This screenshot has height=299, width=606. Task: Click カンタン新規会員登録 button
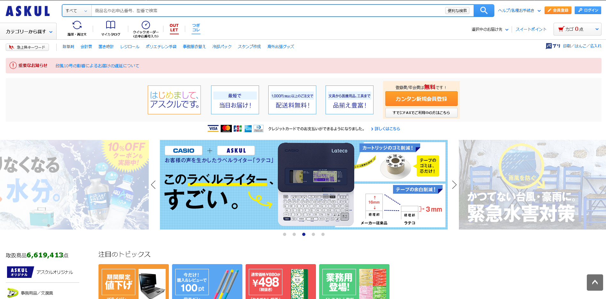coord(421,99)
